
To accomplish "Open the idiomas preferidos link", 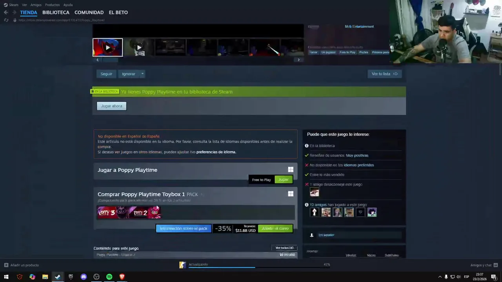I will 359,165.
